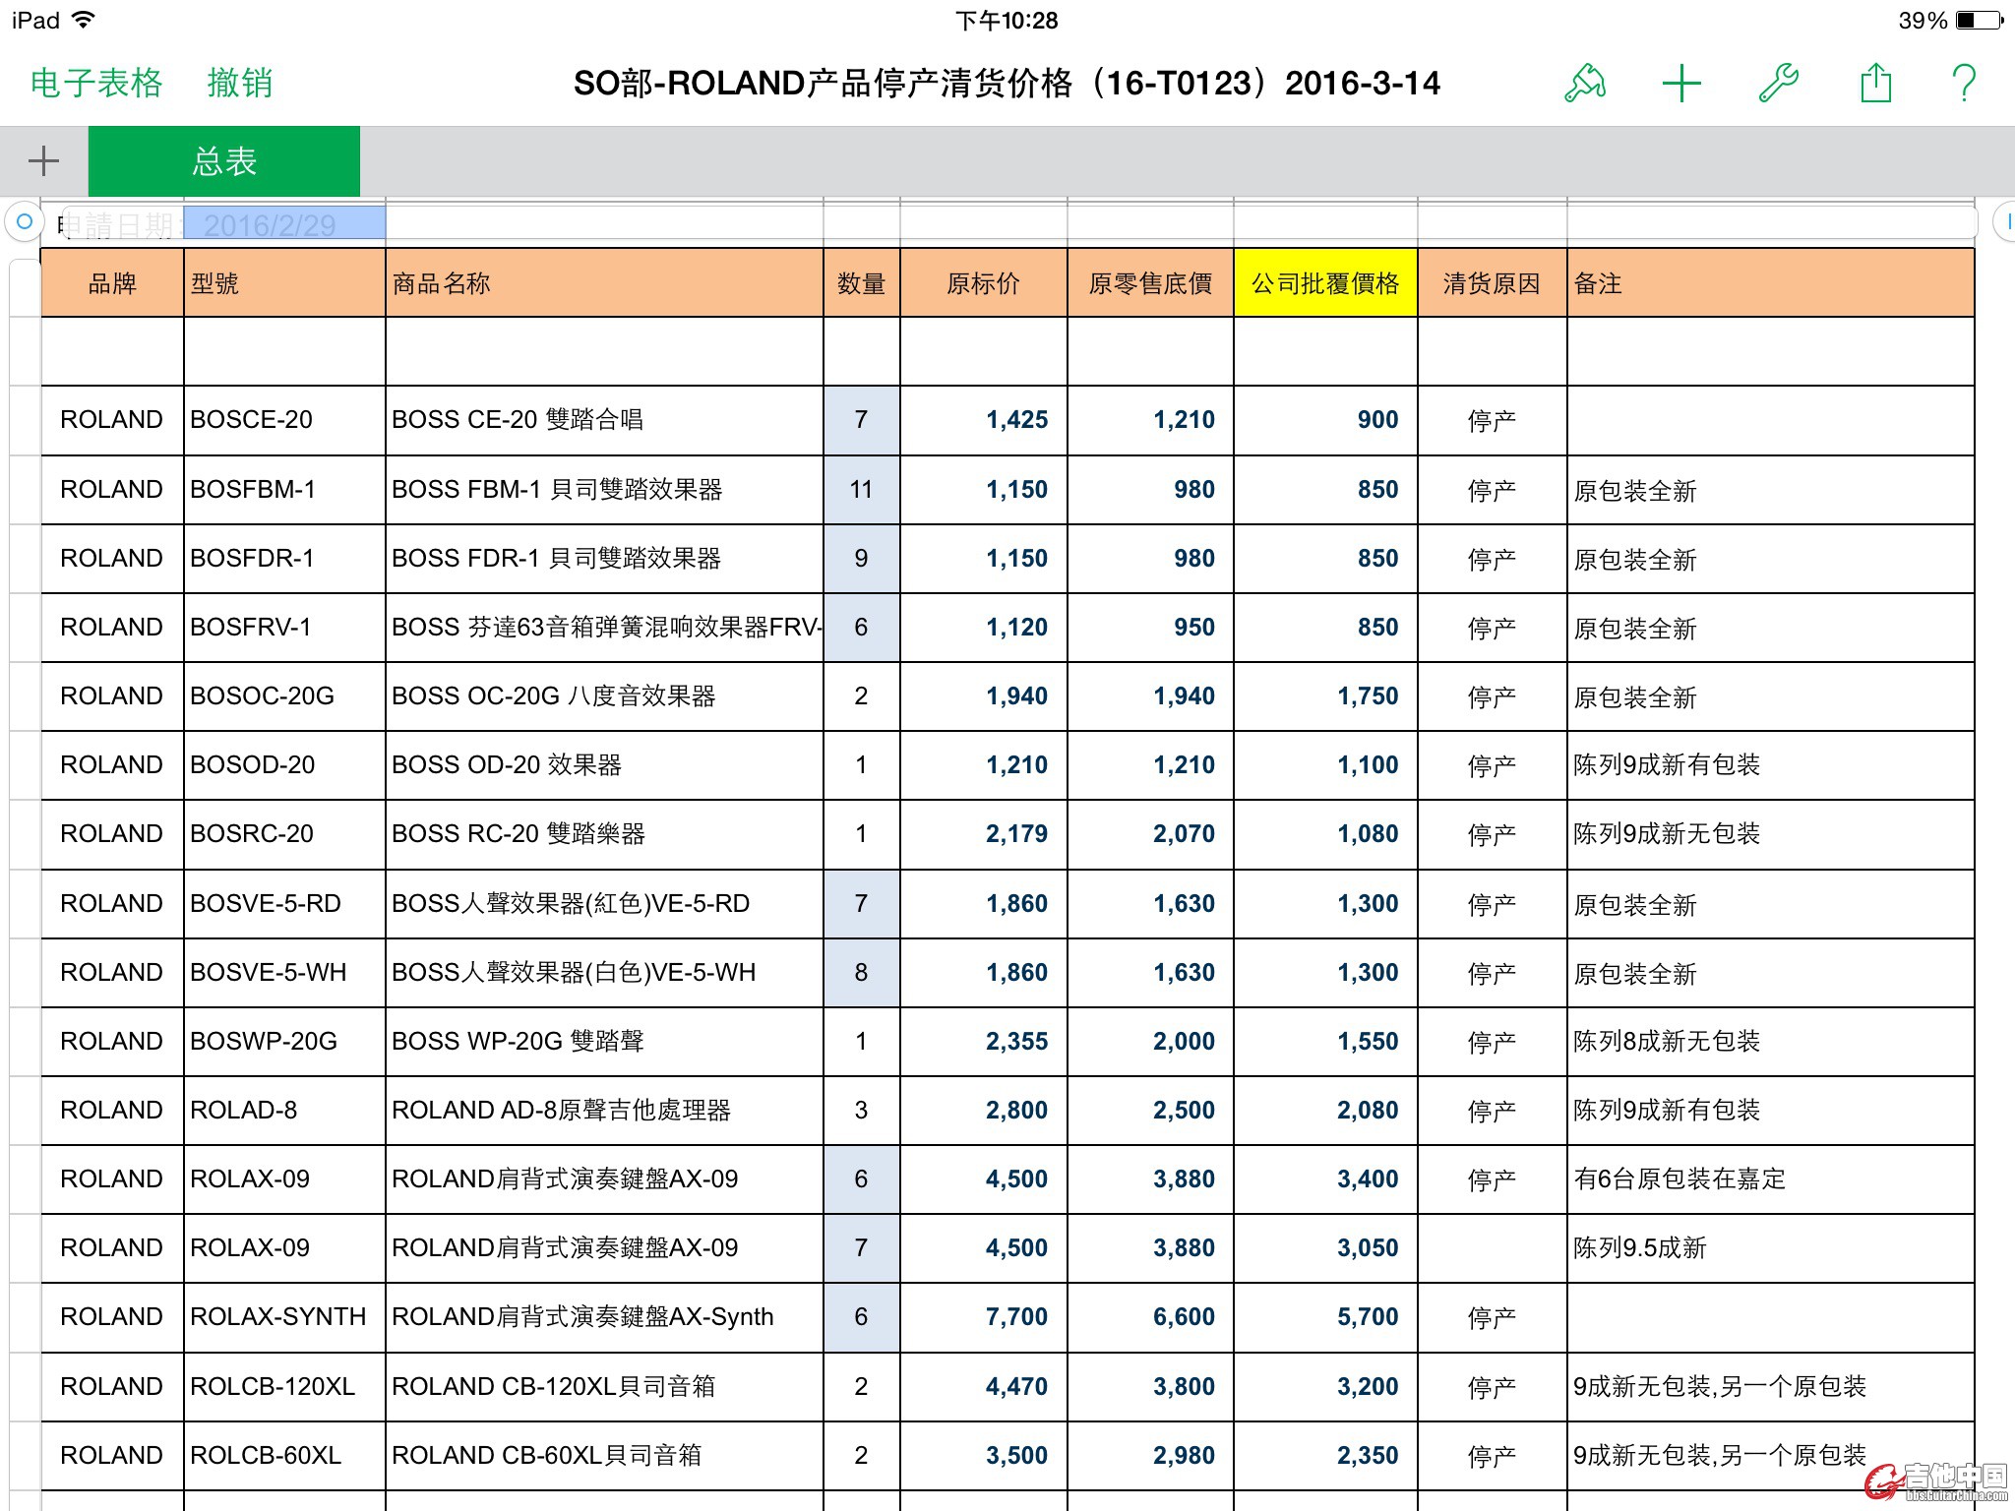
Task: Select 900 approved price for BOSCE-20
Action: click(1325, 420)
